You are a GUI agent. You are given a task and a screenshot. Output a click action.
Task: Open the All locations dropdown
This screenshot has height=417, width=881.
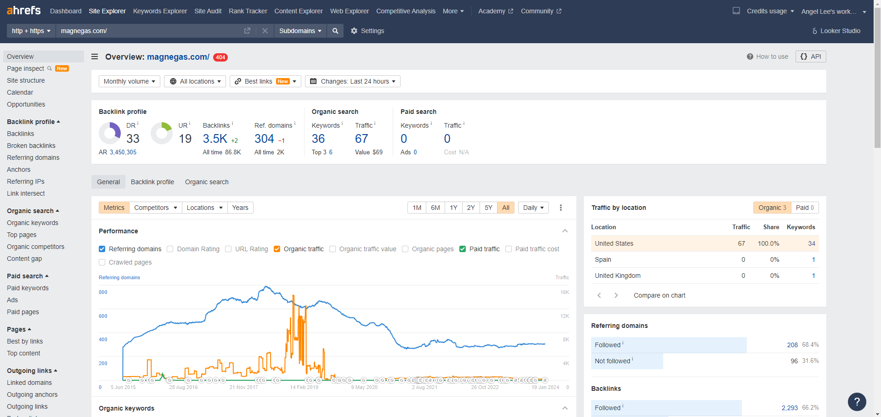click(195, 81)
